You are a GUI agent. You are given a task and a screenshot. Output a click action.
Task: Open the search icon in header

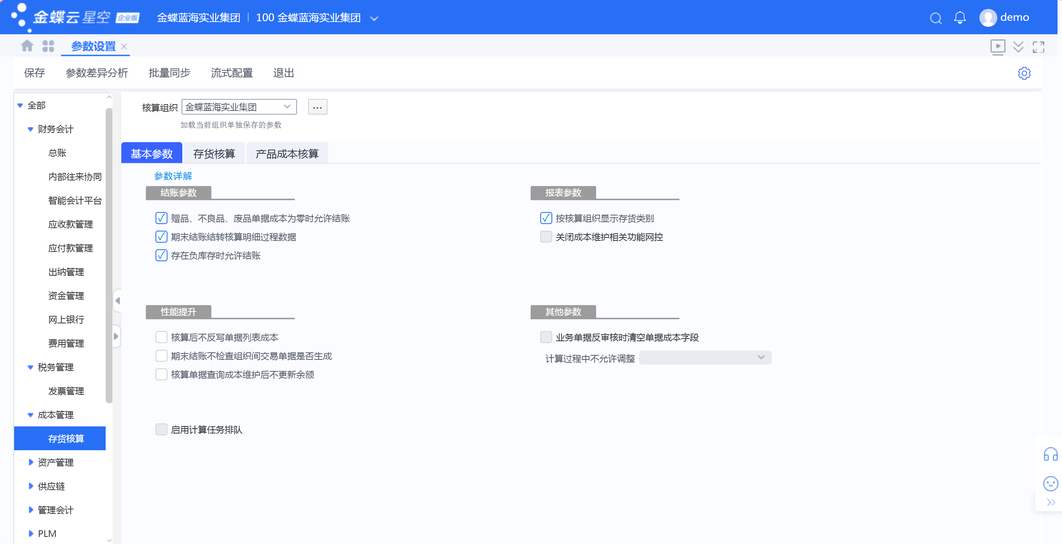pos(936,18)
